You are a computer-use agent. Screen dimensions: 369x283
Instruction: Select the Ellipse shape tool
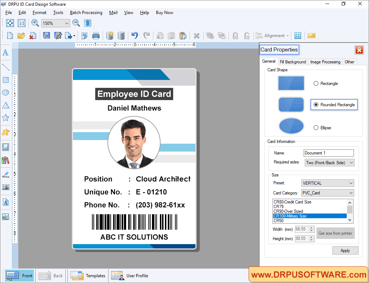tap(6, 93)
